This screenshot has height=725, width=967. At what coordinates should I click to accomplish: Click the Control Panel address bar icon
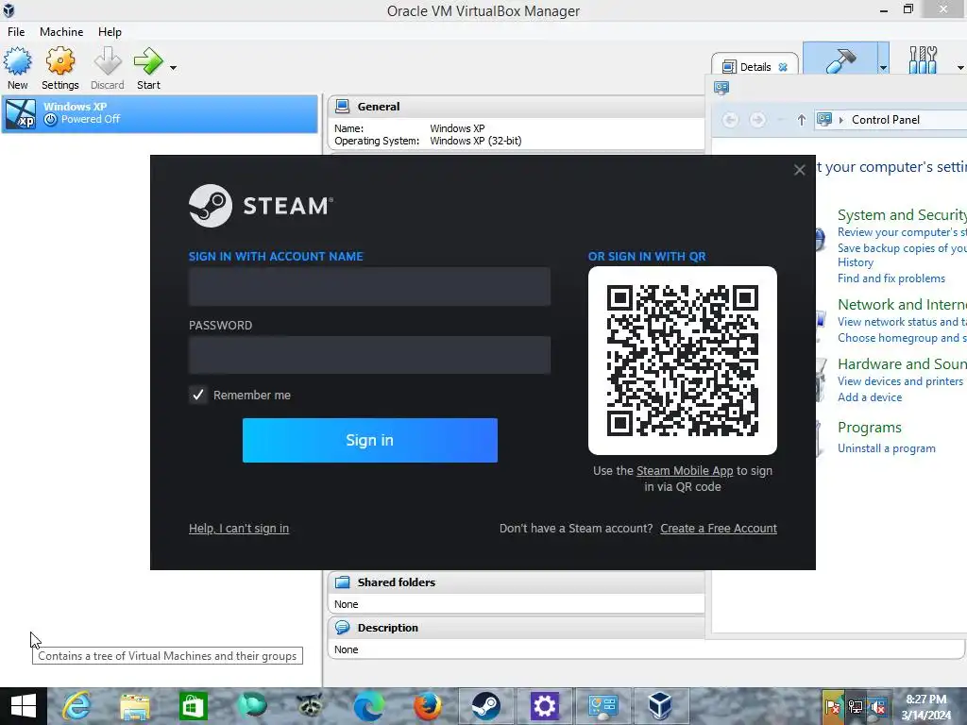824,120
